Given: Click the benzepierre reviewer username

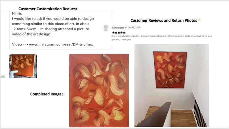Looking at the screenshot, I should (118, 28).
